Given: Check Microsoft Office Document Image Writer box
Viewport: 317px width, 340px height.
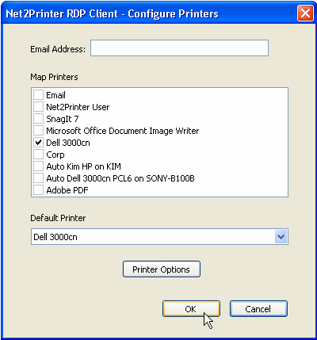Looking at the screenshot, I should pyautogui.click(x=38, y=131).
